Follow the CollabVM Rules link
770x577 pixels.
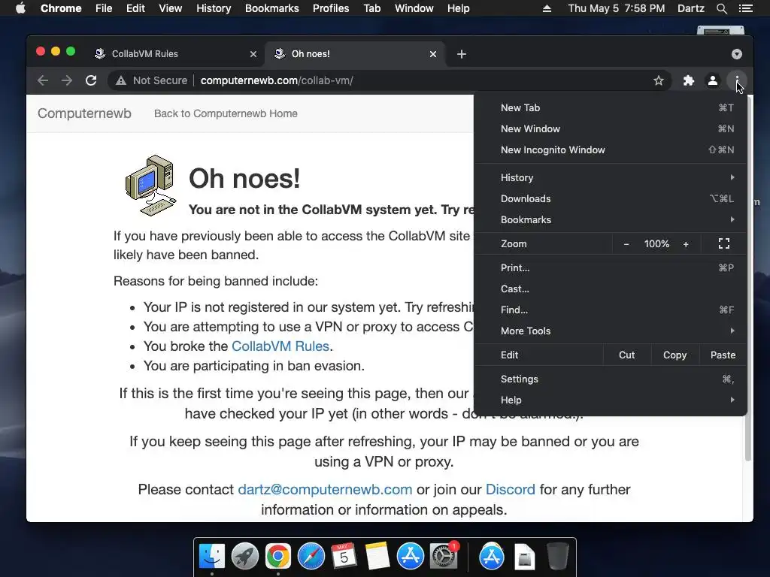click(280, 346)
